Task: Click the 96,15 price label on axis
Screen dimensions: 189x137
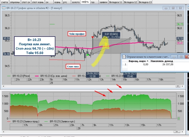Action: click(180, 24)
